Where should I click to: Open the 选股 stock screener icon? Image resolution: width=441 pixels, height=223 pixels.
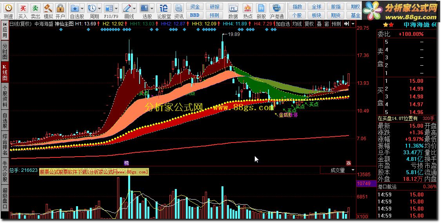tap(145, 8)
